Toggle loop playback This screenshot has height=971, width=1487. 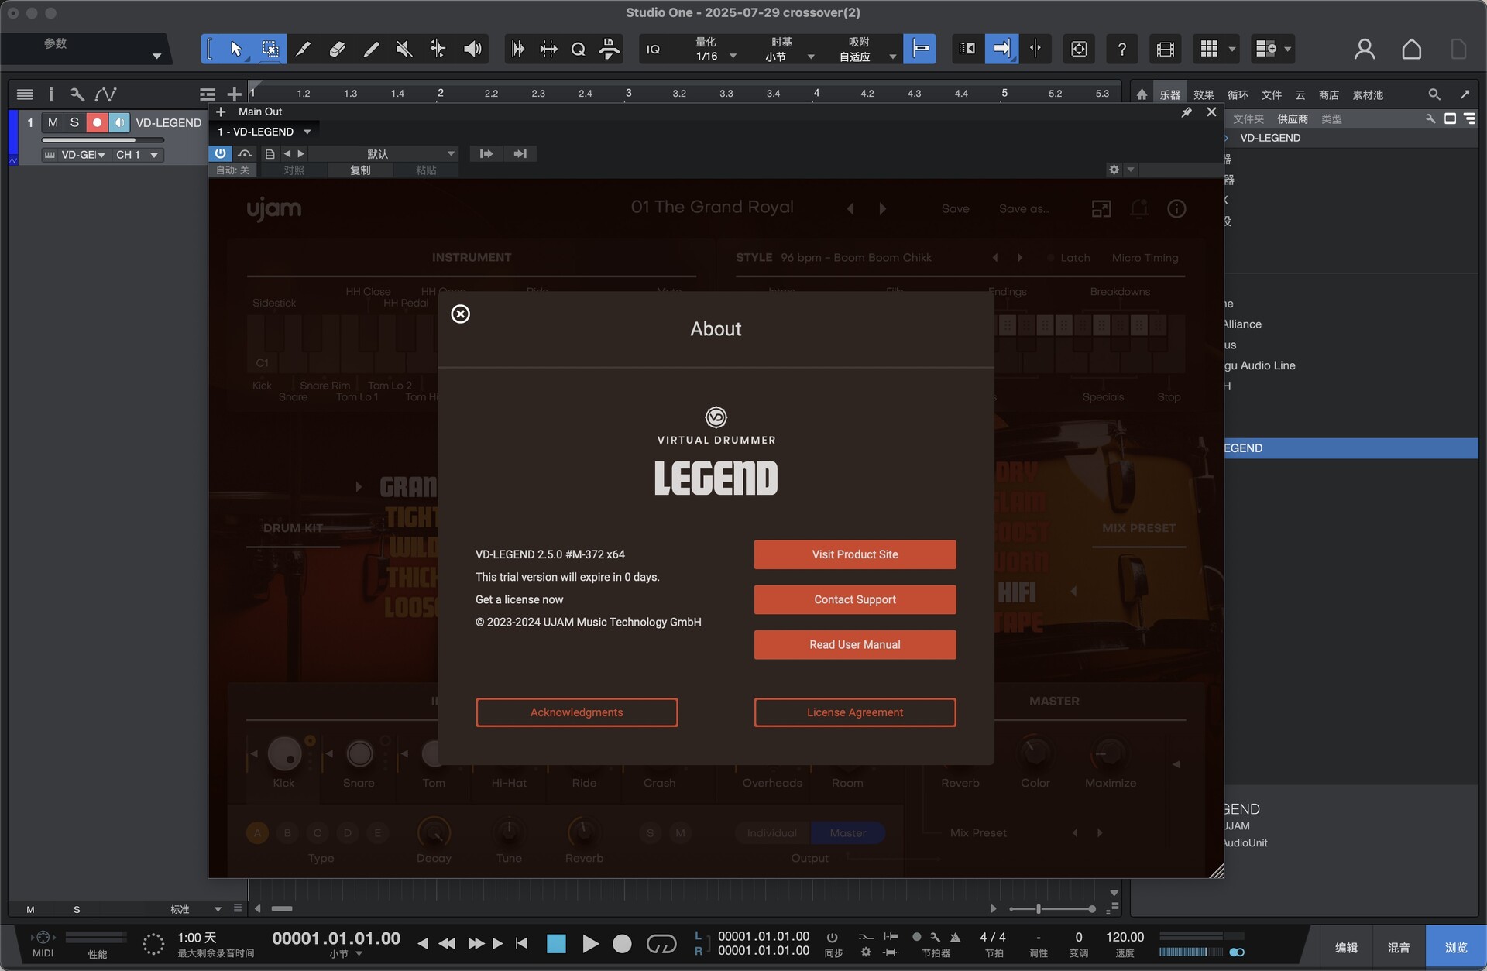click(661, 944)
